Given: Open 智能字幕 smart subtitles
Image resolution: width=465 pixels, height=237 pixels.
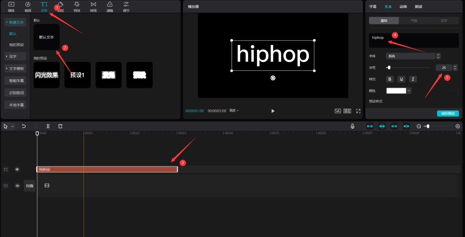Looking at the screenshot, I should click(15, 81).
